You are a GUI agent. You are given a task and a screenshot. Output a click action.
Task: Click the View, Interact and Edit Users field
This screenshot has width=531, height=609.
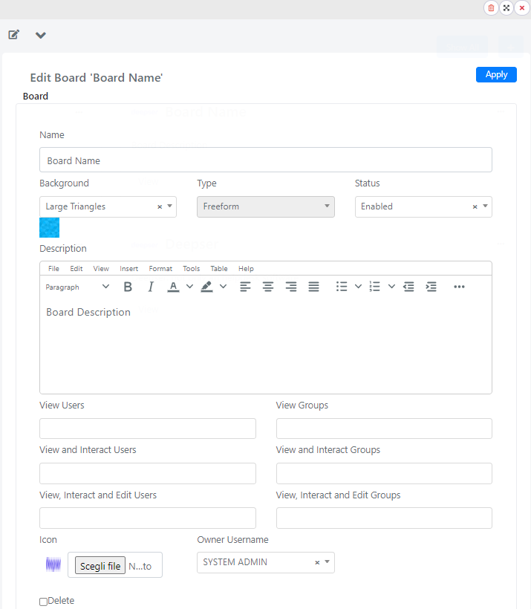point(148,518)
